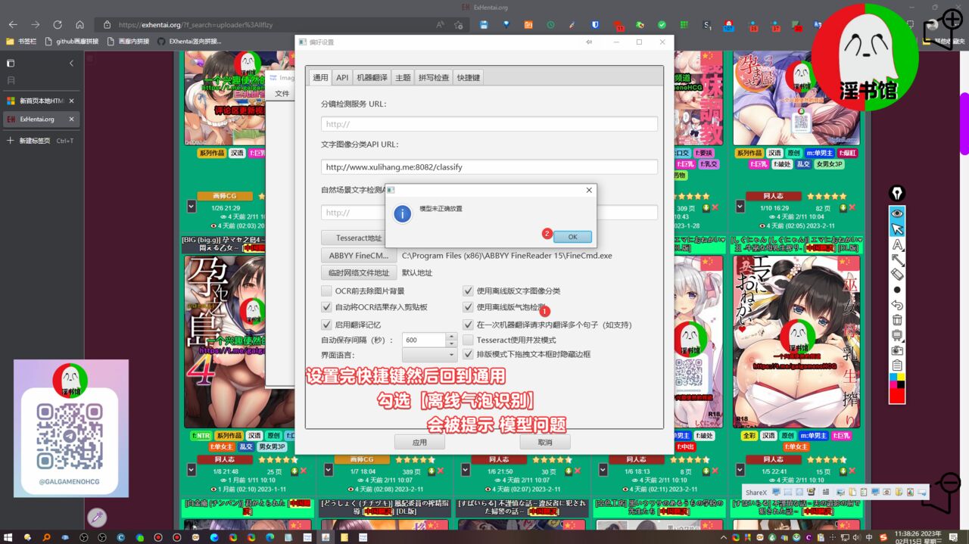
Task: Check Tesseract使用并发模式 option
Action: click(x=469, y=340)
